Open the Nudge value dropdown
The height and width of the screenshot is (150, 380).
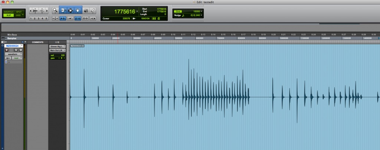pyautogui.click(x=201, y=15)
